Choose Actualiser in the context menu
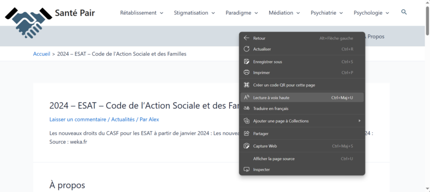Viewport: 430px width, 192px height. click(x=302, y=49)
